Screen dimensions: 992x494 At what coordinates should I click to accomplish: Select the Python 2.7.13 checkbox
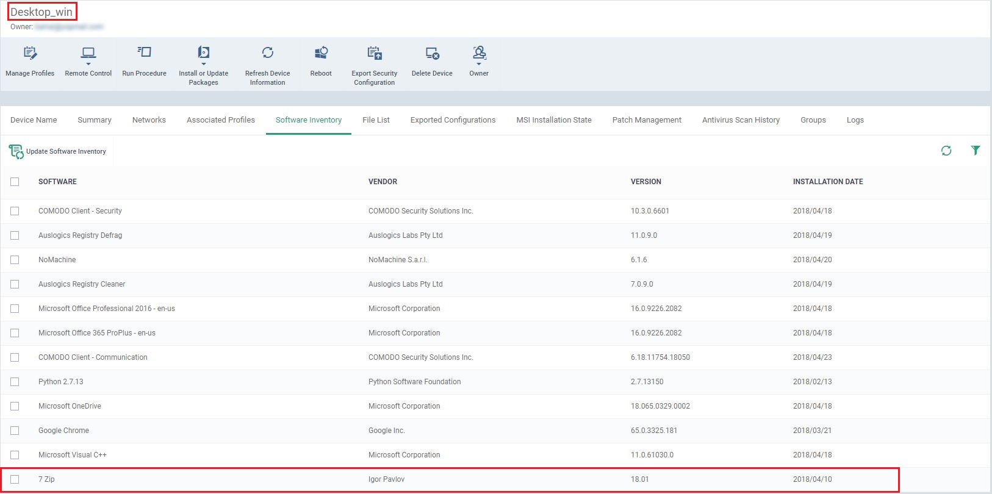point(15,382)
